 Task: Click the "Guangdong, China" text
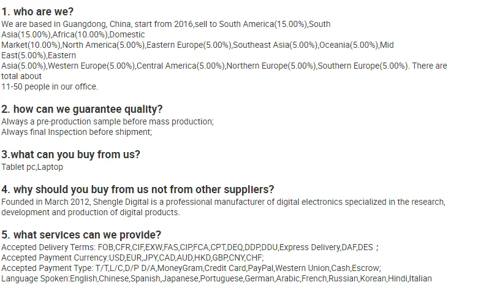pyautogui.click(x=79, y=25)
